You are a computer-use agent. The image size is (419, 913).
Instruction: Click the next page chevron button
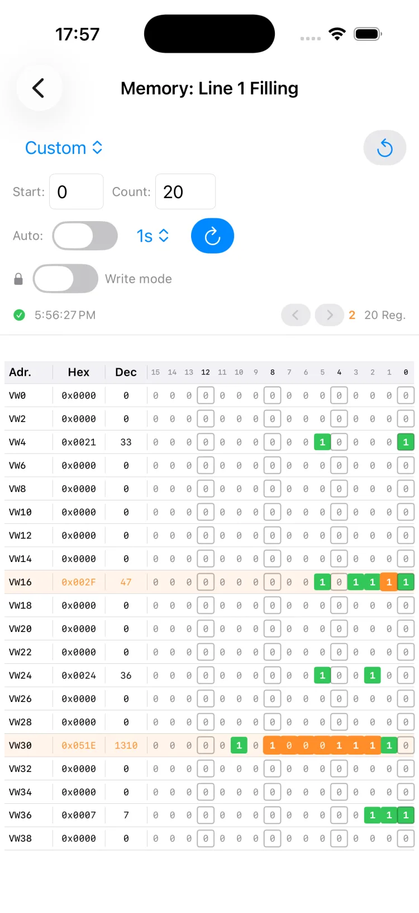tap(330, 315)
